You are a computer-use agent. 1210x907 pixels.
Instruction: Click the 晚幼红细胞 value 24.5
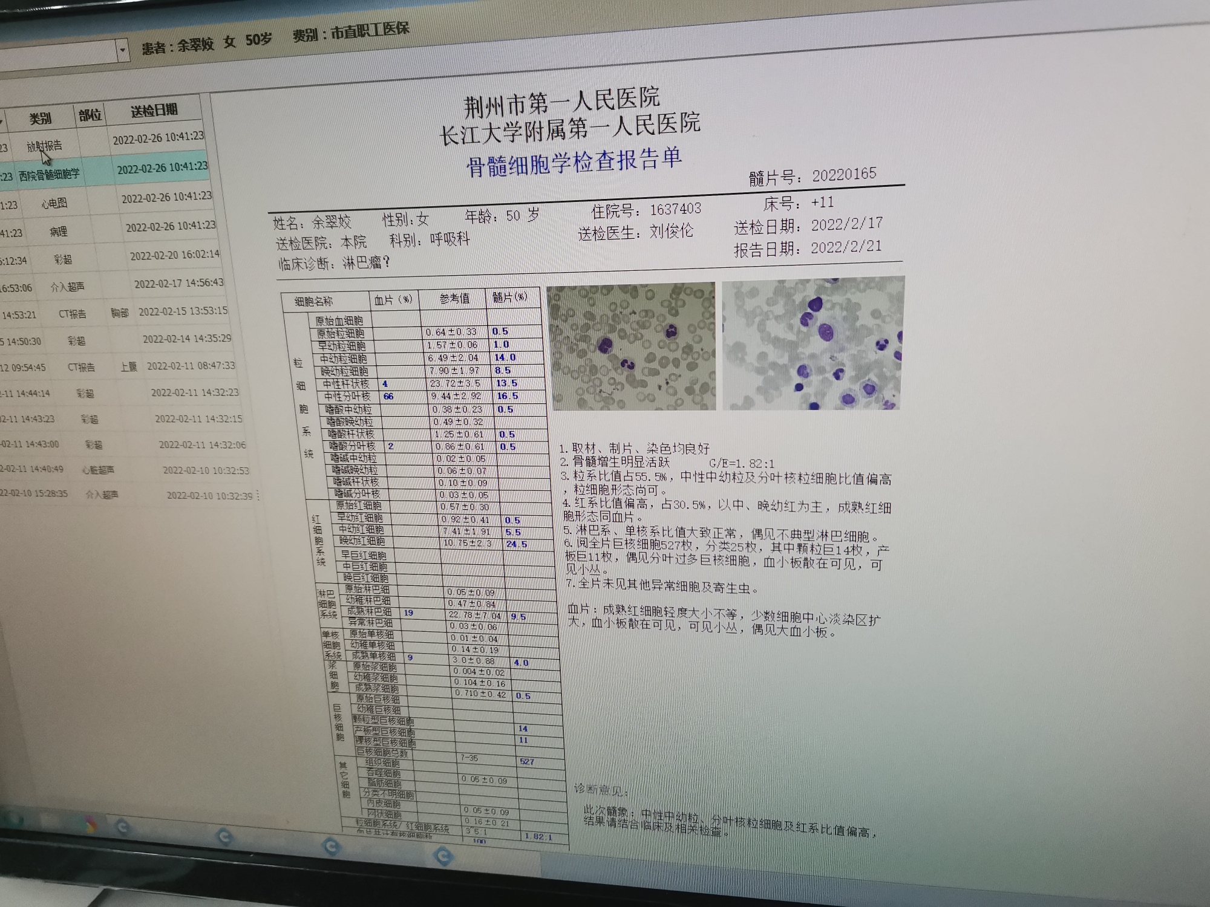pyautogui.click(x=517, y=544)
